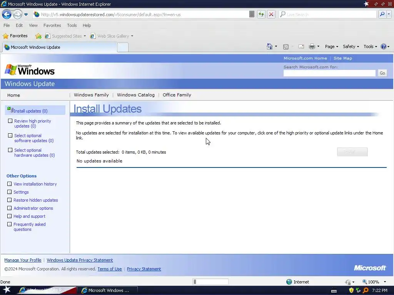Click the taskbar Start star button
This screenshot has height=295, width=394.
7,290
